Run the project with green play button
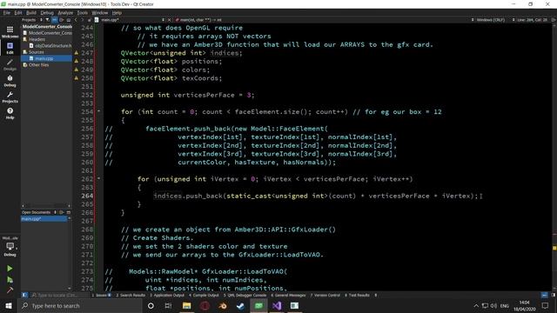Screen dimensions: 557x313 point(10,269)
